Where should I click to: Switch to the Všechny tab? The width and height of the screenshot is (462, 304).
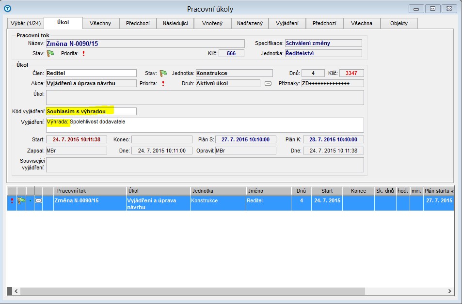pyautogui.click(x=100, y=23)
